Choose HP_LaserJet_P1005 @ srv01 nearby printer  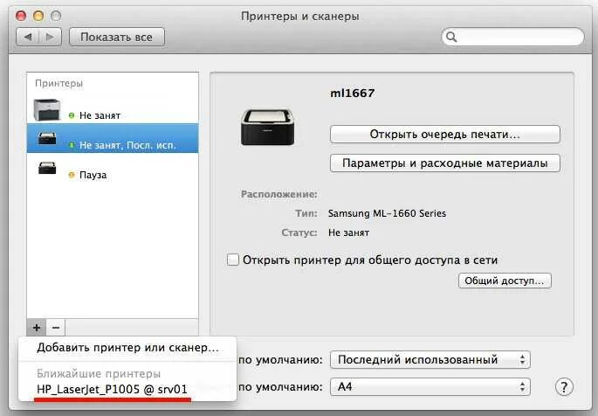coord(127,389)
